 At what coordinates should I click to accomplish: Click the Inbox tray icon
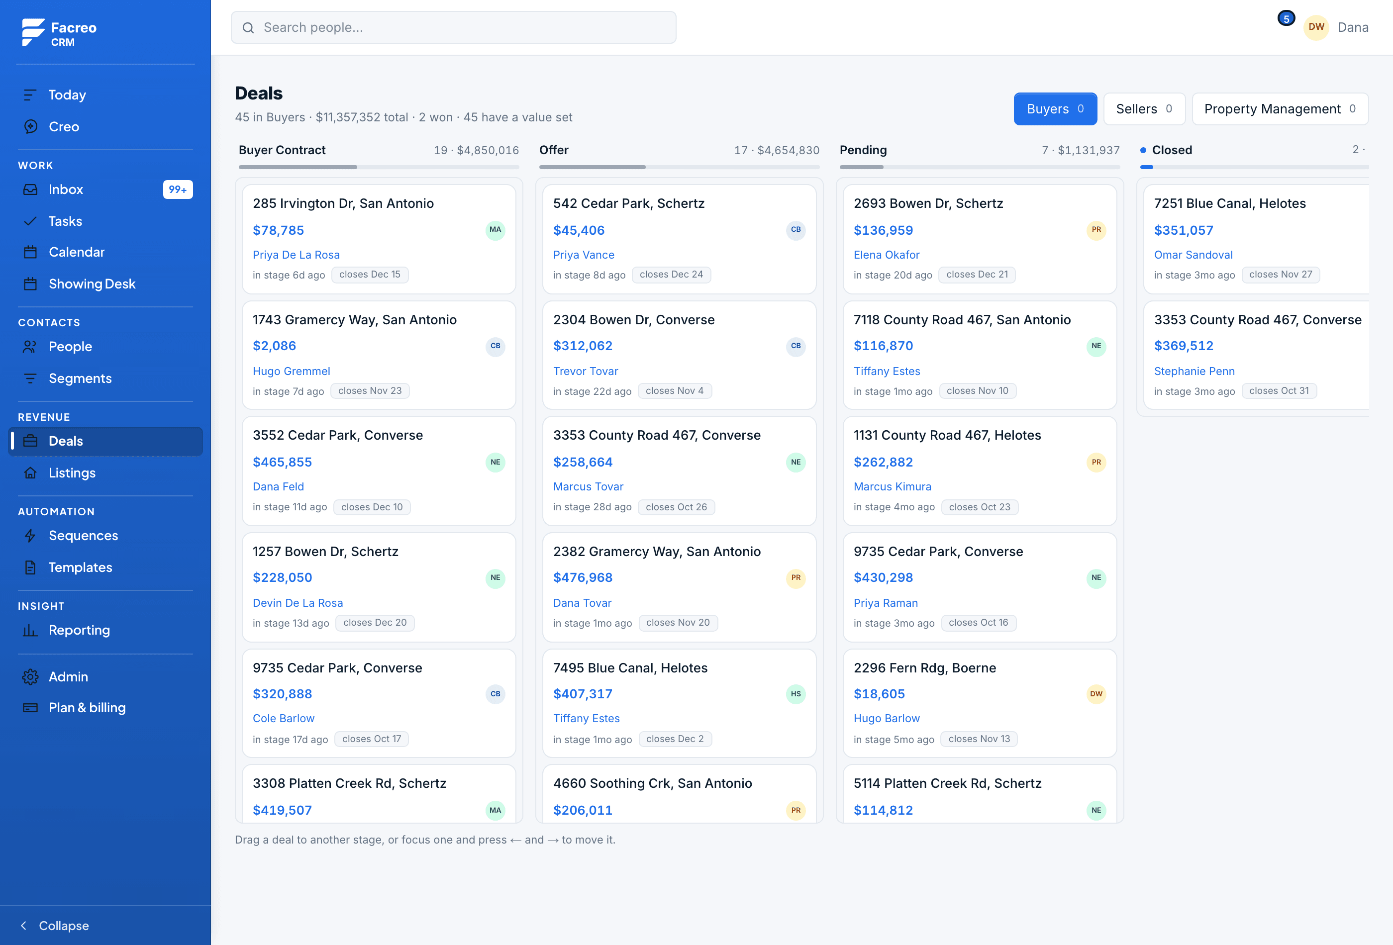(30, 189)
